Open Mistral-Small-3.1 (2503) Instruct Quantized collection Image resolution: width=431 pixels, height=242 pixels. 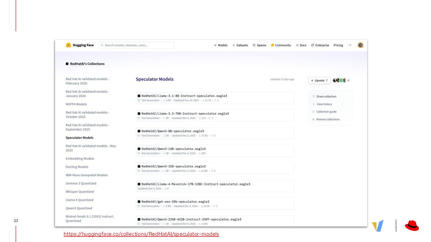(x=89, y=219)
